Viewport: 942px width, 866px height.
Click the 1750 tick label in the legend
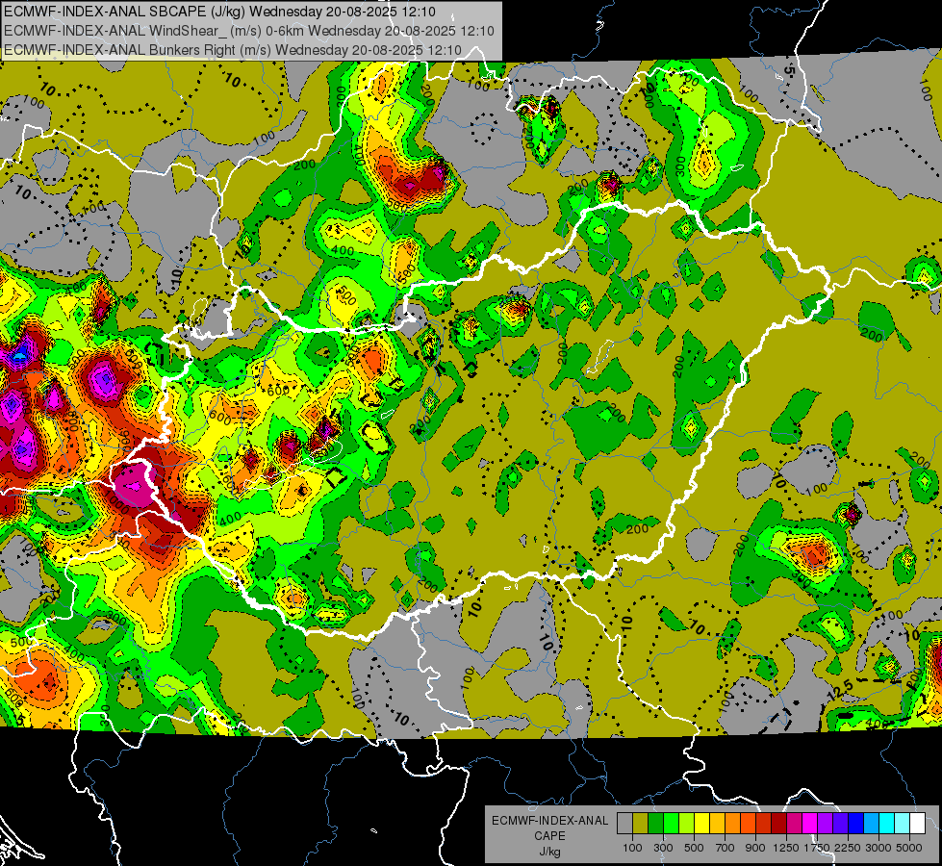click(818, 849)
